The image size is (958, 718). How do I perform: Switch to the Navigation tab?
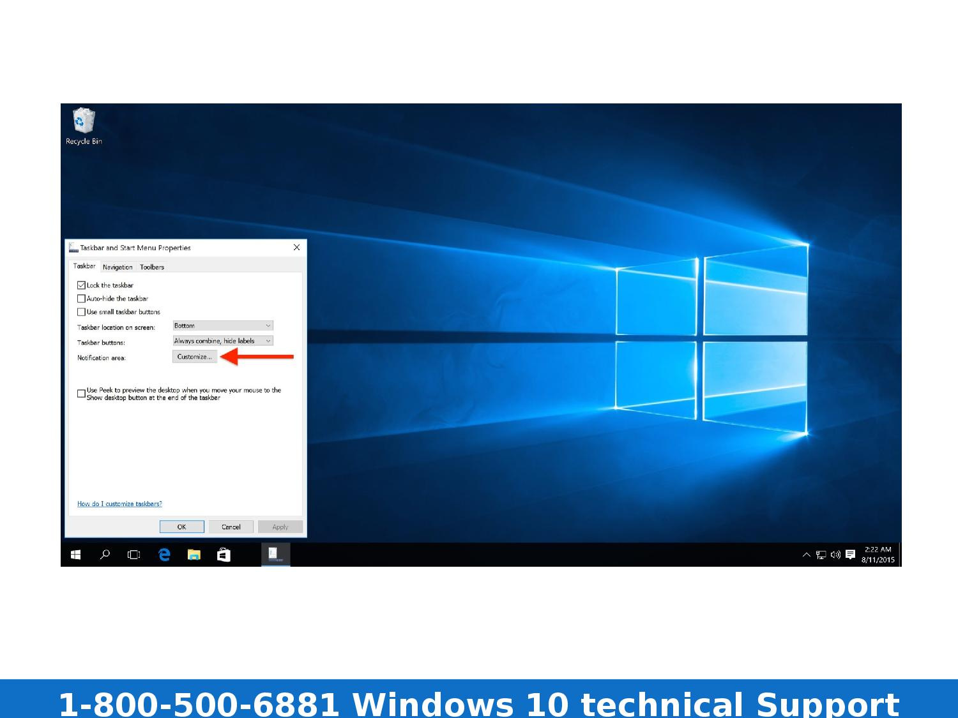coord(118,267)
